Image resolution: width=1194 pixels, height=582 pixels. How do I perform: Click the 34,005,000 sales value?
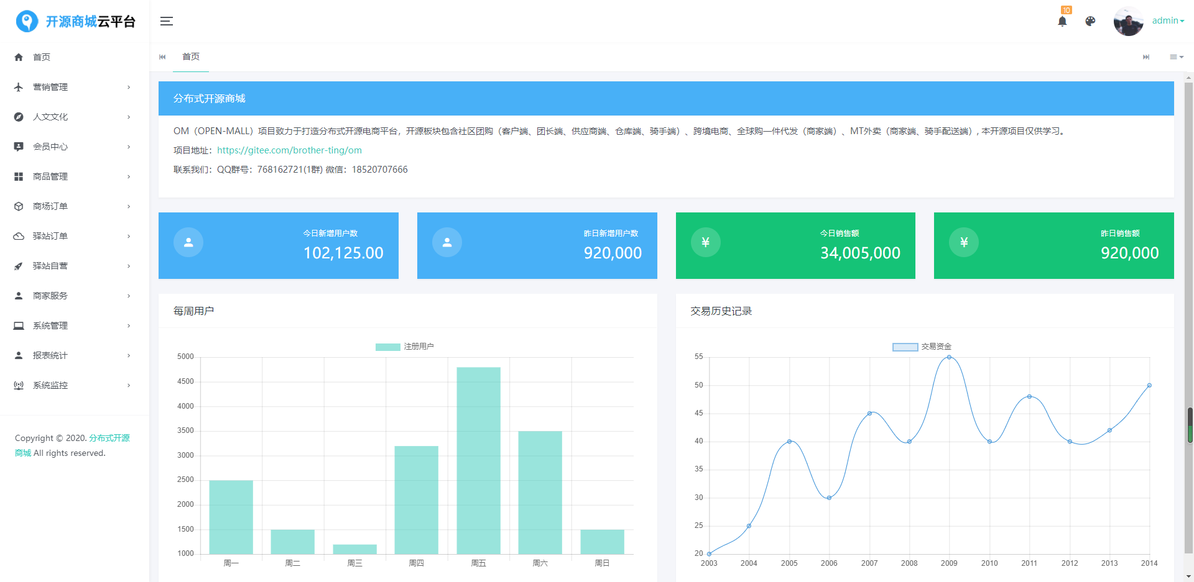click(860, 253)
